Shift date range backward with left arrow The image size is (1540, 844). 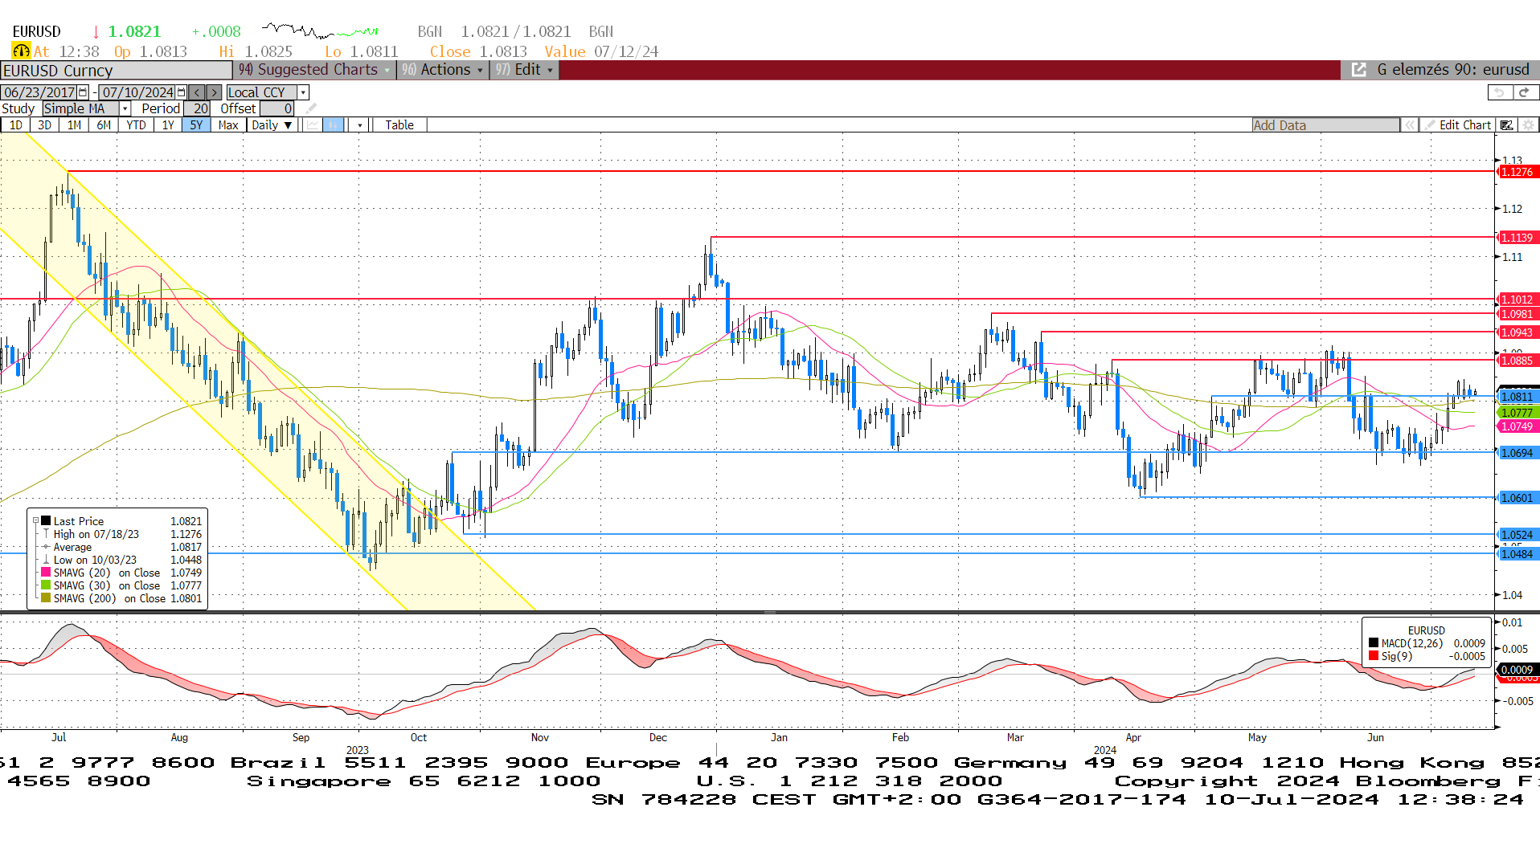[x=197, y=92]
